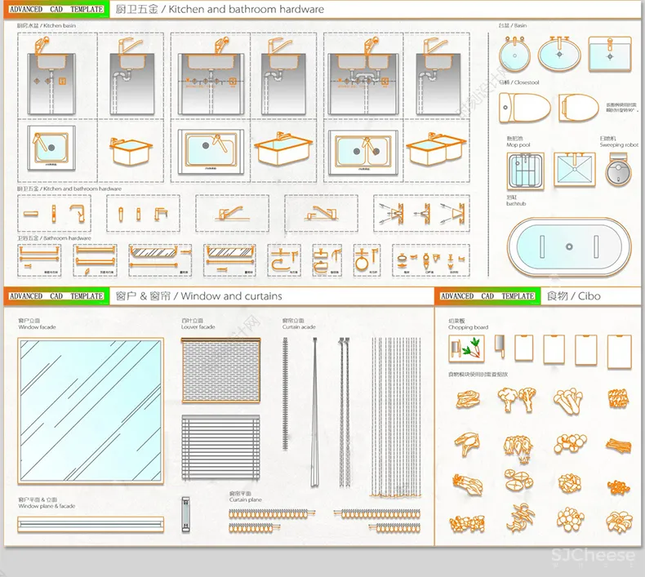This screenshot has height=577, width=645.
Task: Select the oval basin in the Basin row
Action: point(559,54)
